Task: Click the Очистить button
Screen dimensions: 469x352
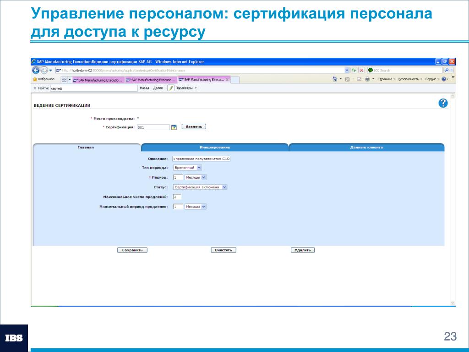Action: (224, 250)
